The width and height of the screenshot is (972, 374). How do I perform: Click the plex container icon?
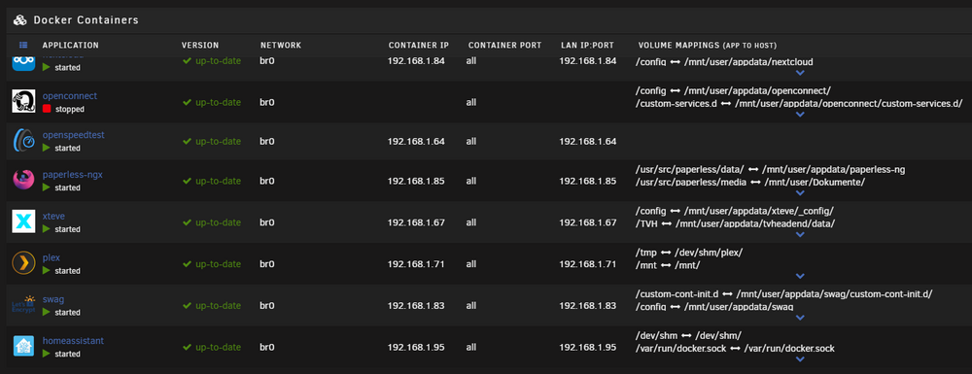tap(23, 263)
